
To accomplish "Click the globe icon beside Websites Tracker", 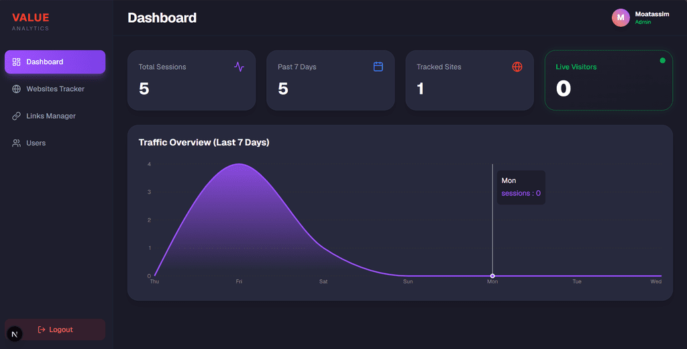I will (x=16, y=89).
